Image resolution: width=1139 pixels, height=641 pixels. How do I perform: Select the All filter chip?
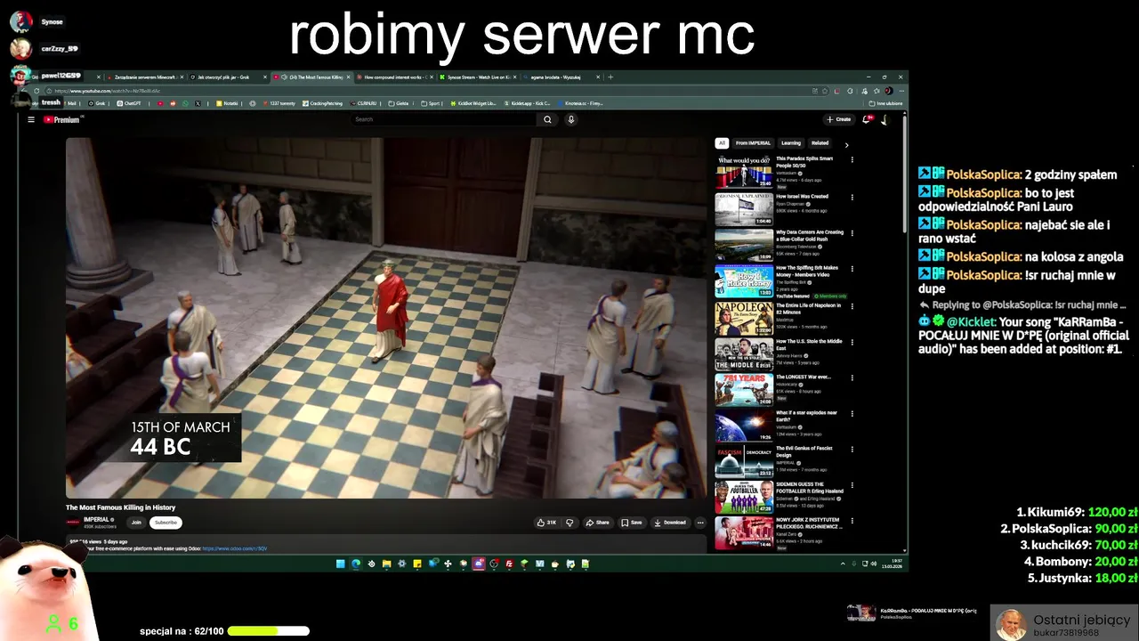[x=722, y=142]
